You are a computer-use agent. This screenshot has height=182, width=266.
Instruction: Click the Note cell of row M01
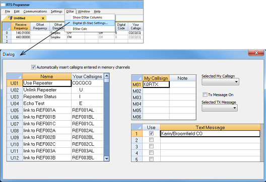[x=183, y=84]
